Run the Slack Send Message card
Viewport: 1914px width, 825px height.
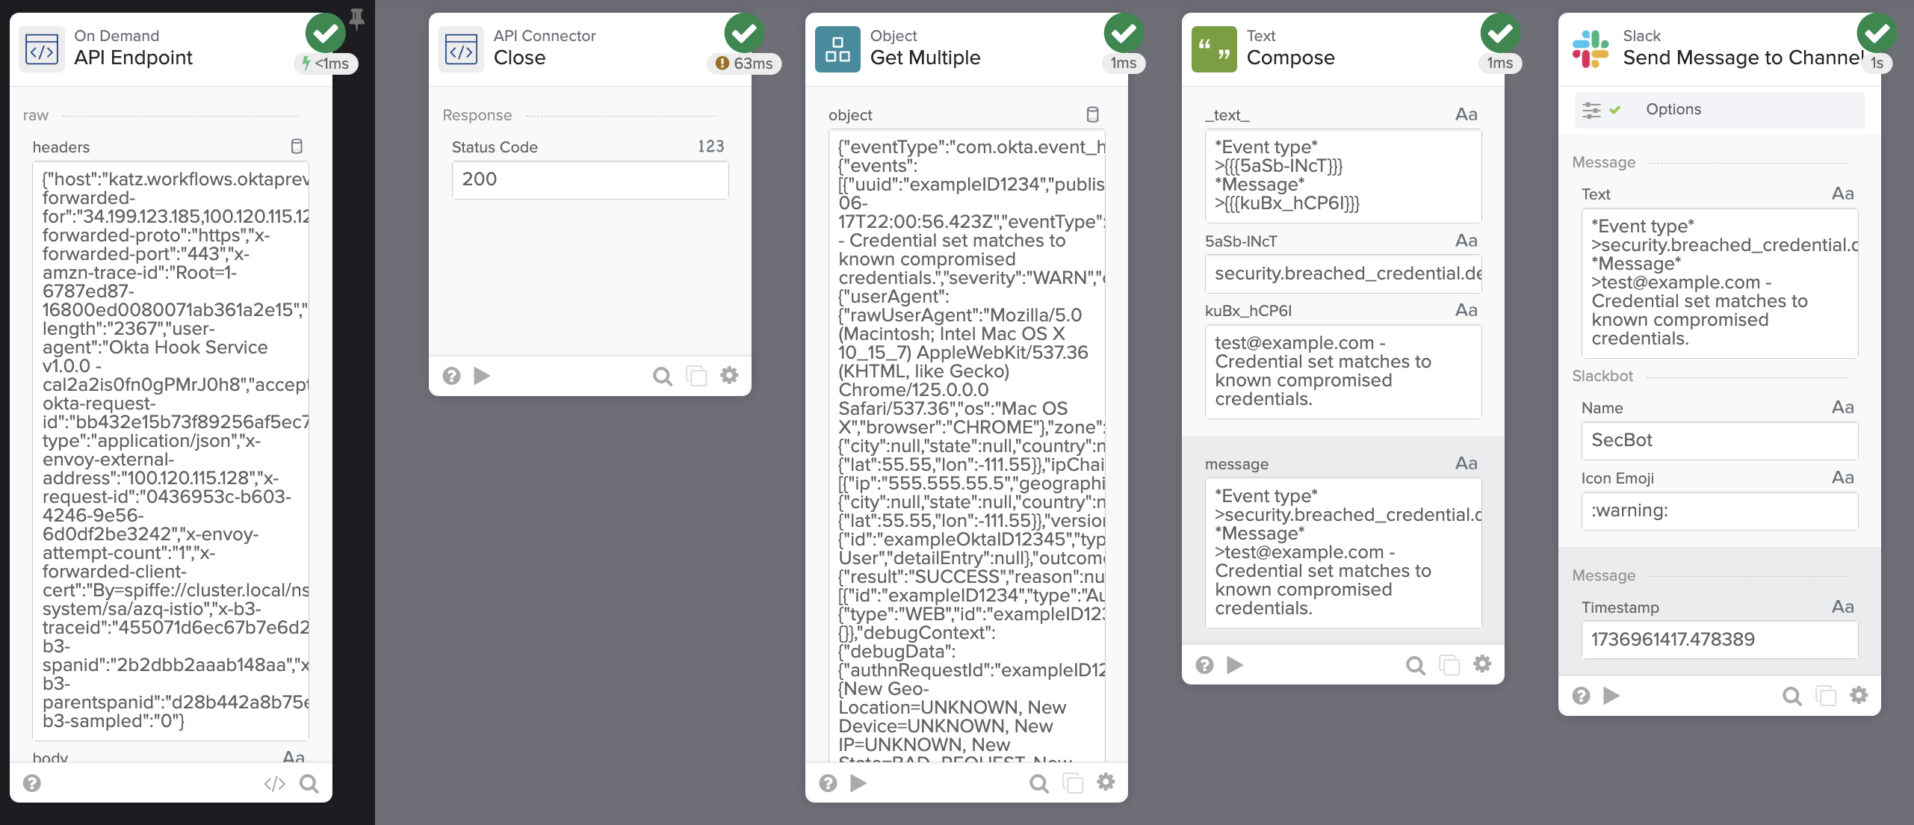(1612, 696)
